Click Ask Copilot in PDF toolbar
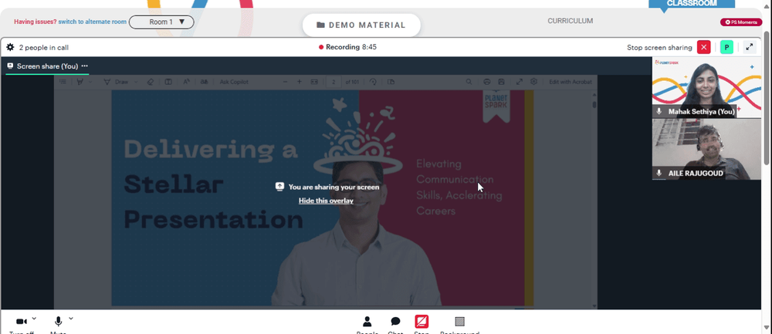 (234, 82)
